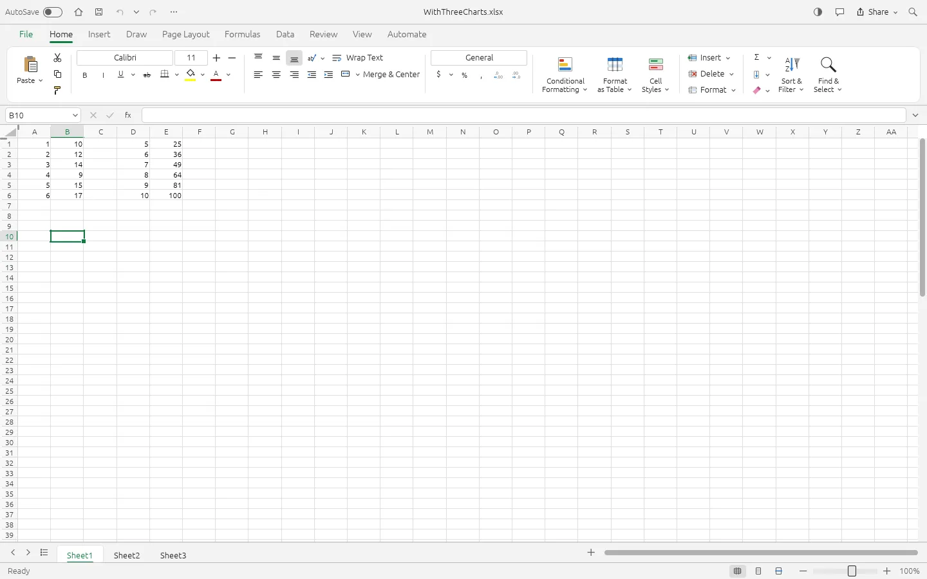Adjust the zoom slider handle
This screenshot has height=579, width=927.
click(x=852, y=571)
